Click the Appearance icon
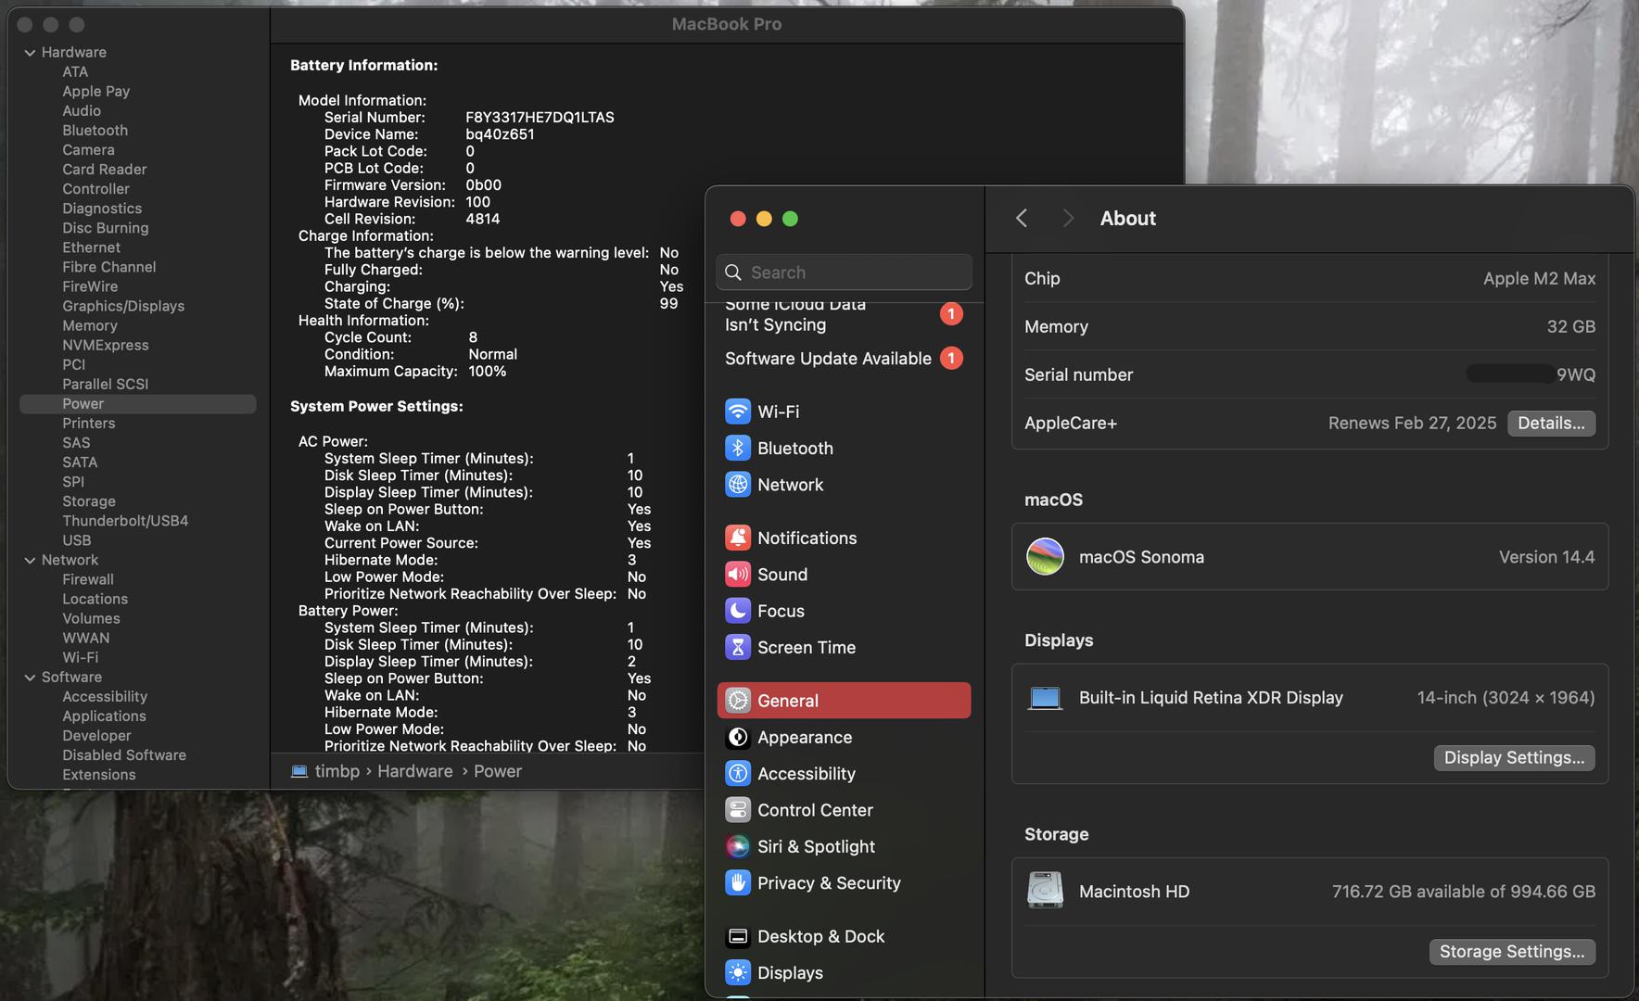 pyautogui.click(x=738, y=737)
